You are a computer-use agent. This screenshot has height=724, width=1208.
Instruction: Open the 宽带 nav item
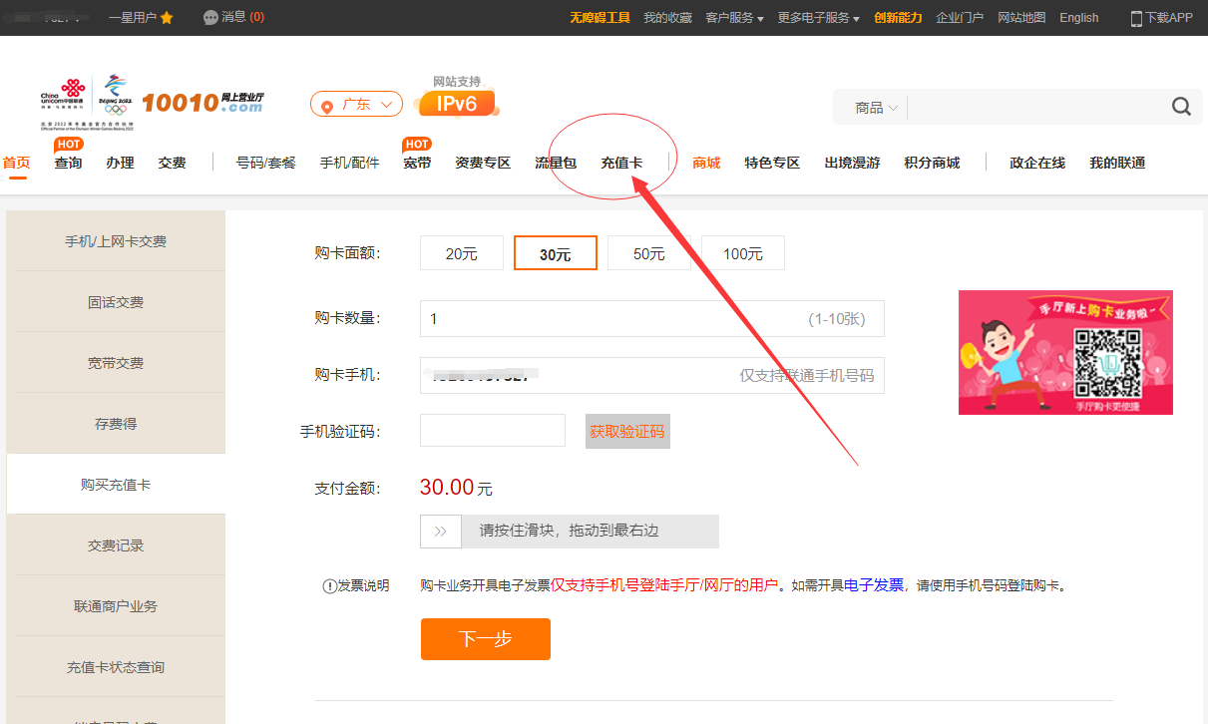pyautogui.click(x=417, y=163)
